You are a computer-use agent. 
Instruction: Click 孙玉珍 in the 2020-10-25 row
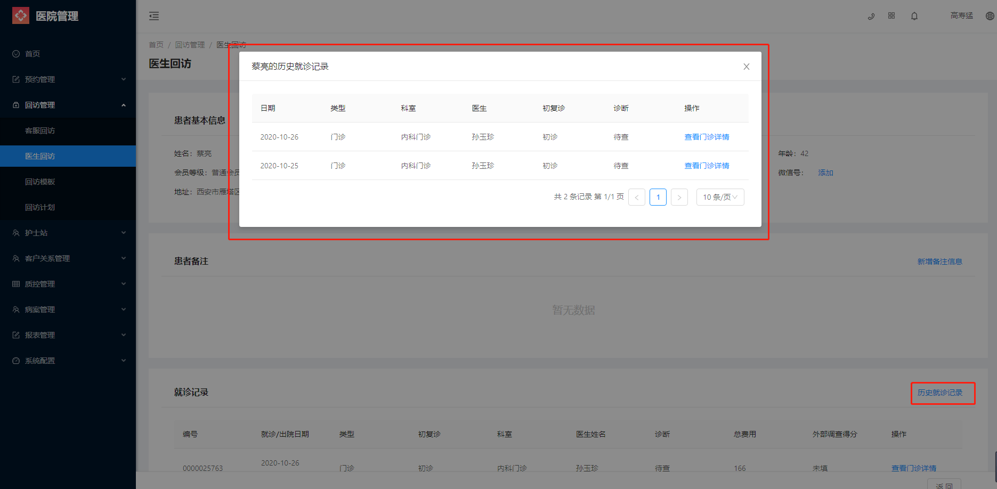coord(483,166)
